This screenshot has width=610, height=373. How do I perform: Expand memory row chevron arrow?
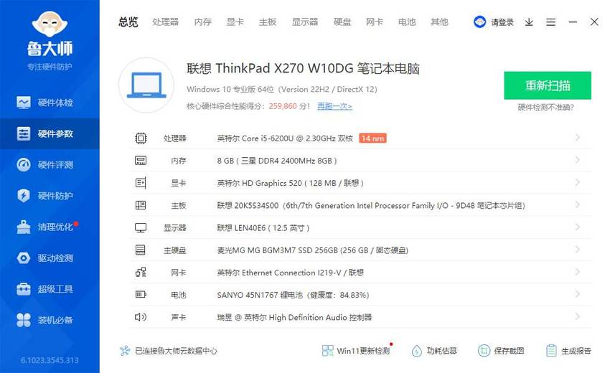coord(577,160)
